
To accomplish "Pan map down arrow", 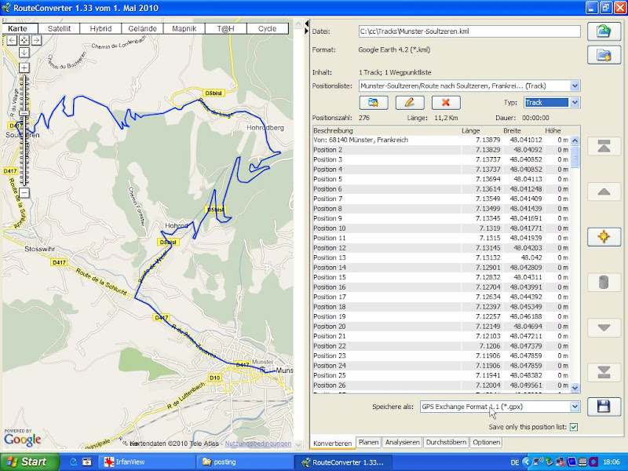I will coord(24,52).
